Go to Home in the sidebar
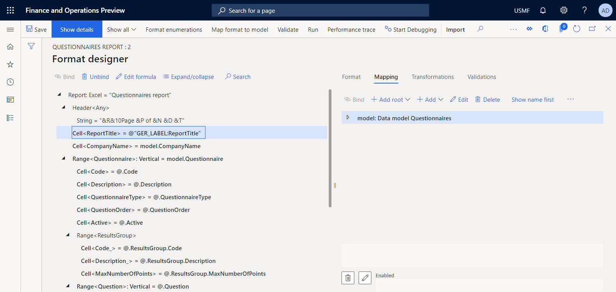Viewport: 616px width, 292px height. [10, 47]
